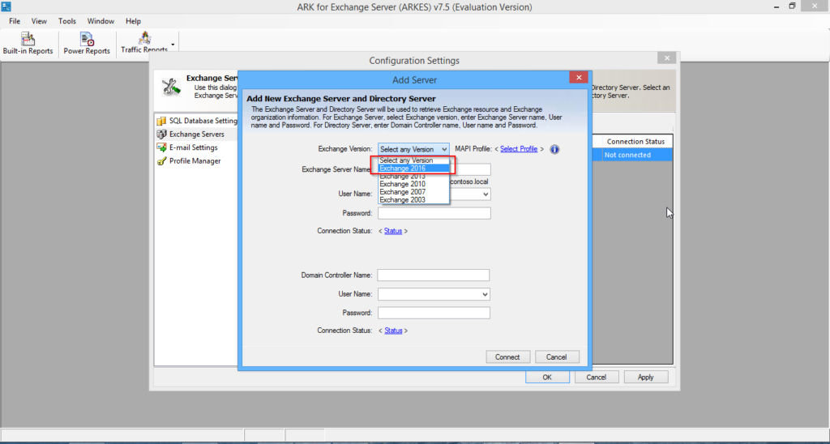Click the Exchange Version dropdown box
The height and width of the screenshot is (444, 830).
(x=413, y=149)
